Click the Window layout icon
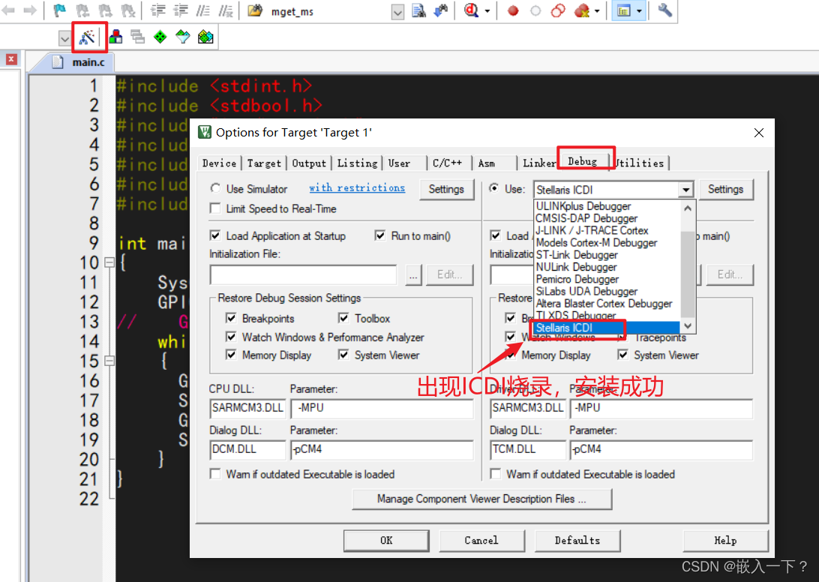 click(624, 10)
